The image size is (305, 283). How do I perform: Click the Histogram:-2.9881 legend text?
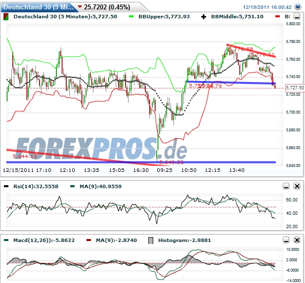coord(184,240)
